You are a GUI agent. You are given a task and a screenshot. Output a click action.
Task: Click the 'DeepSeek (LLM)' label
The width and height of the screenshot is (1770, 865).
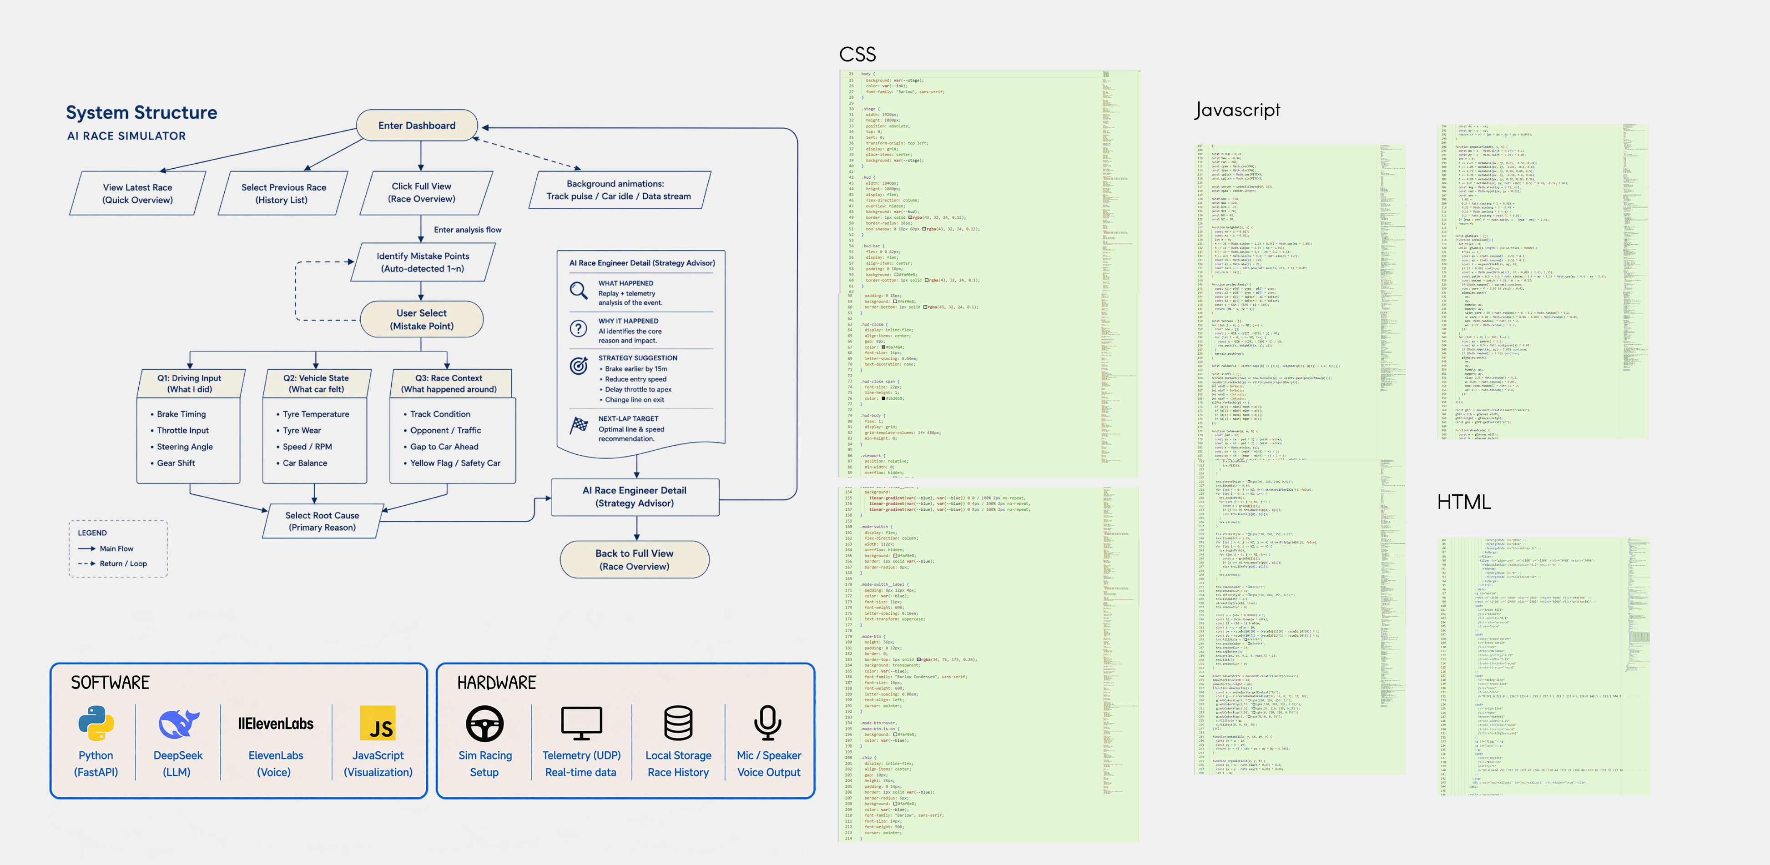(178, 764)
